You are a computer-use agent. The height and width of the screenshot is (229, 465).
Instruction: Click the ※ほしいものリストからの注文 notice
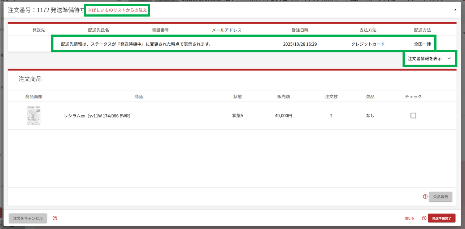click(117, 10)
